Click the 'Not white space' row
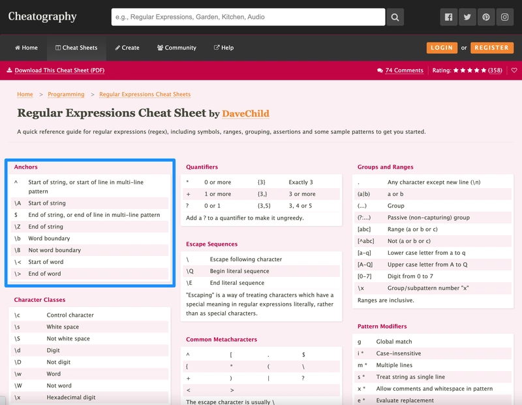The image size is (522, 405). (89, 338)
